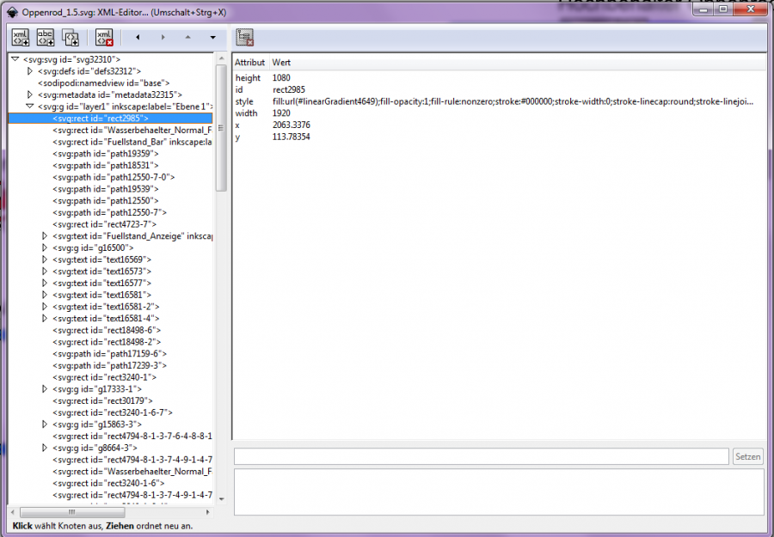The height and width of the screenshot is (537, 774).
Task: Create a new element node
Action: pyautogui.click(x=20, y=37)
